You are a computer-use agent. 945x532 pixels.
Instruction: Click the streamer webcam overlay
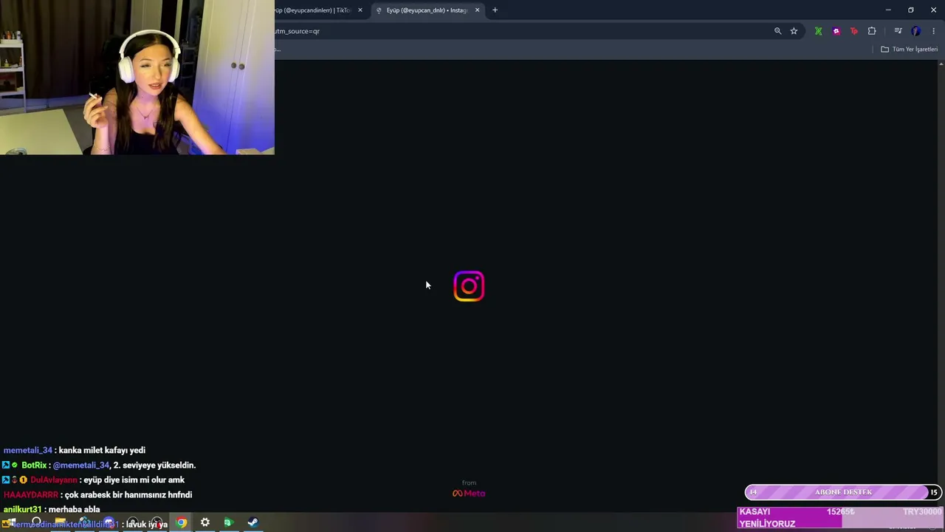pyautogui.click(x=137, y=78)
